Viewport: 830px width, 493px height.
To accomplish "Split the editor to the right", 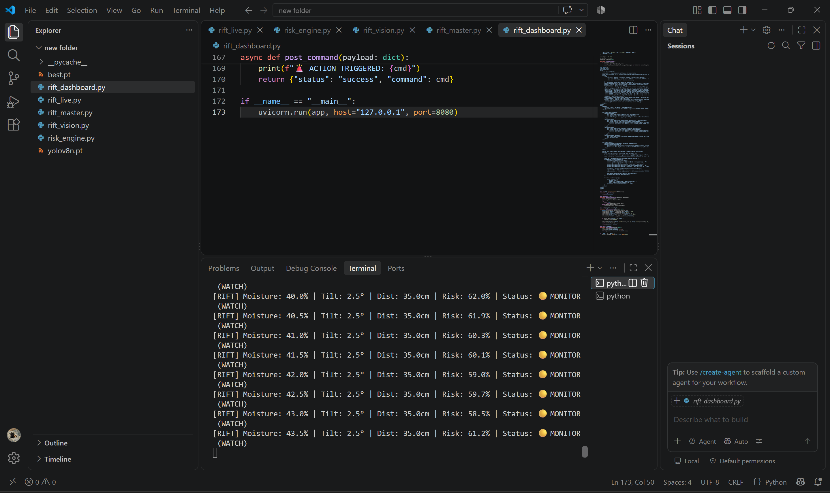I will (633, 30).
